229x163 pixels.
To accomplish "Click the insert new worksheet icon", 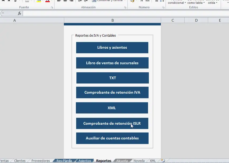I will (x=163, y=161).
